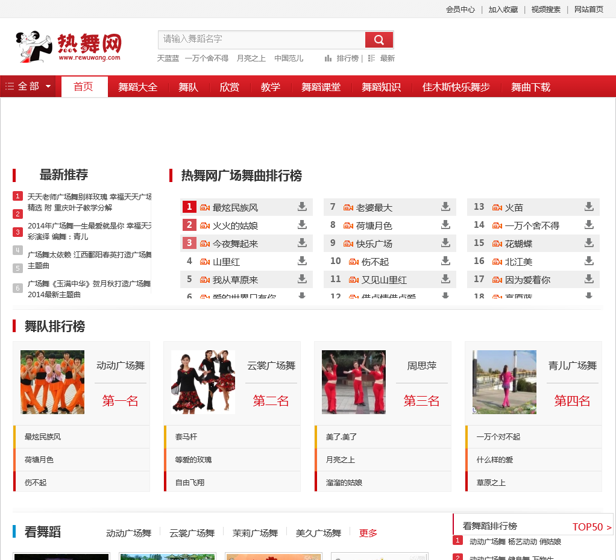Click video icon beside 伤不起
Screen dimensions: 616x560
[354, 262]
